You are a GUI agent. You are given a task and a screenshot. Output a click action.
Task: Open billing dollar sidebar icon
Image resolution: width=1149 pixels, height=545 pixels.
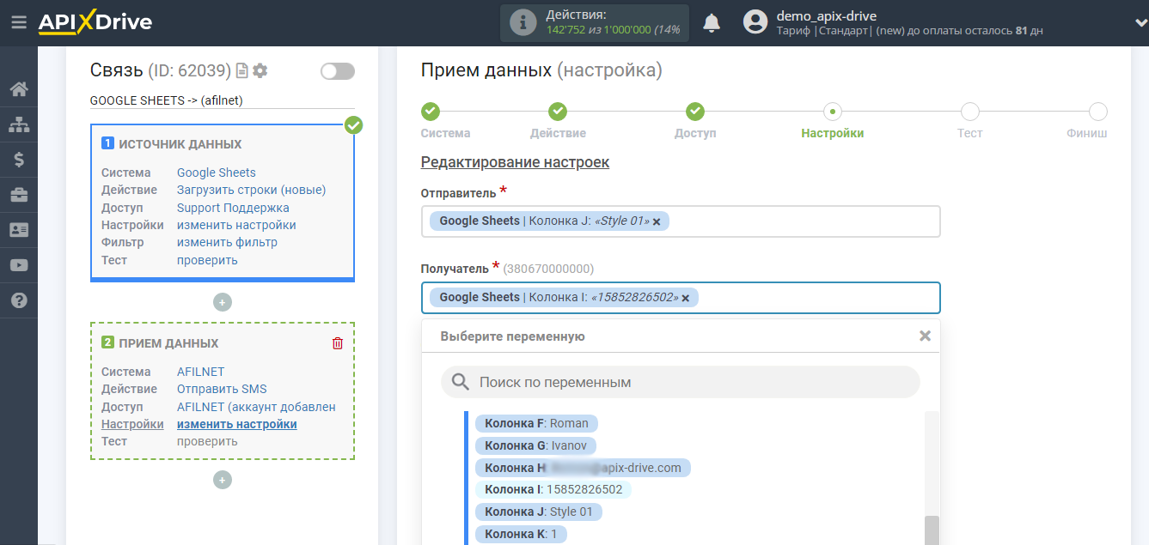tap(19, 160)
